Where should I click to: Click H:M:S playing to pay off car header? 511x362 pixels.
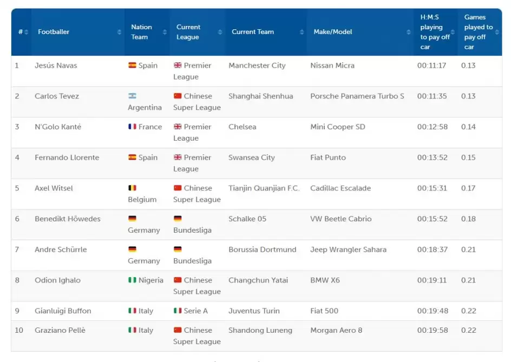click(435, 32)
